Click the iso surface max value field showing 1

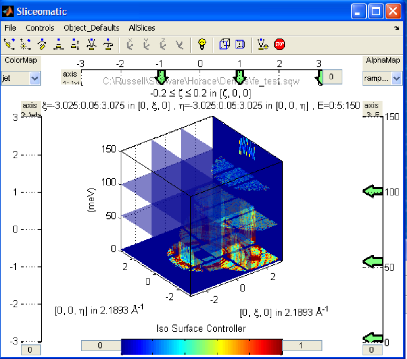302,345
